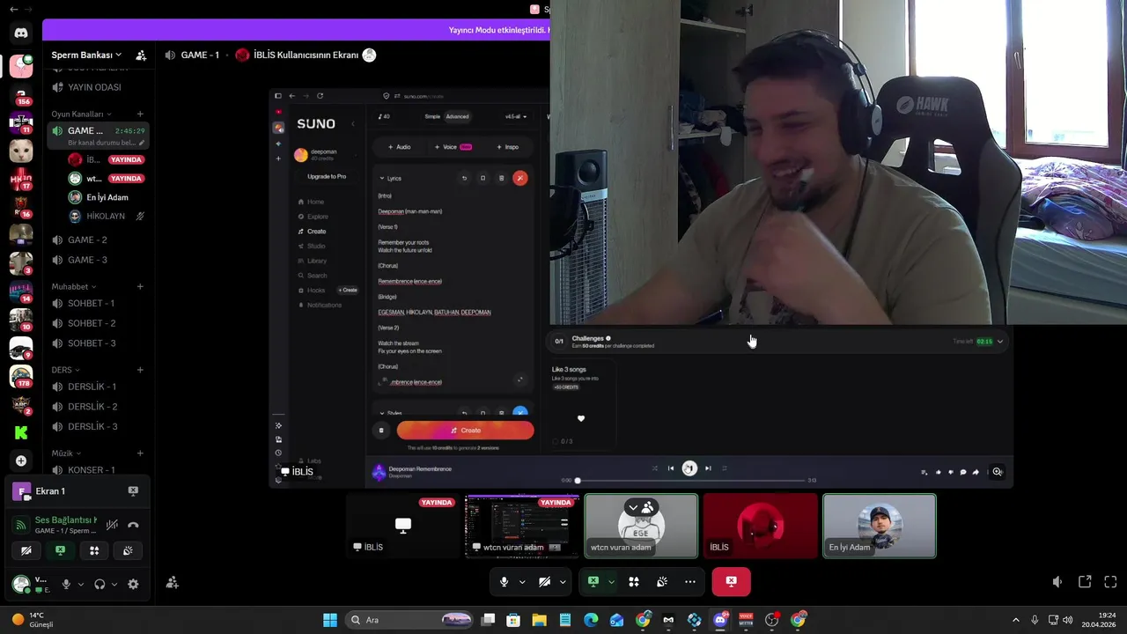Screen dimensions: 1127x634
Task: Open Microsoft Edge from the taskbar
Action: (591, 620)
